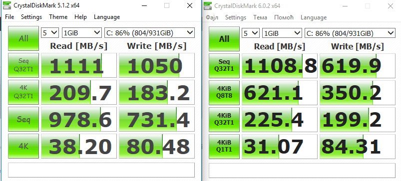Open Language menu in CrystalDiskMark 5.1.2
Viewport: 401px width, 181px height.
[x=107, y=17]
